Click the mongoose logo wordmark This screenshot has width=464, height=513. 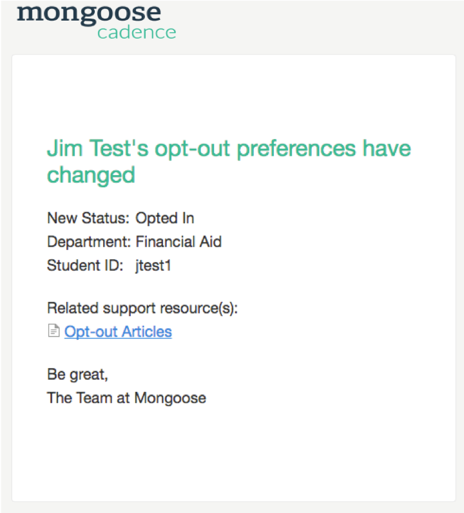(x=89, y=13)
